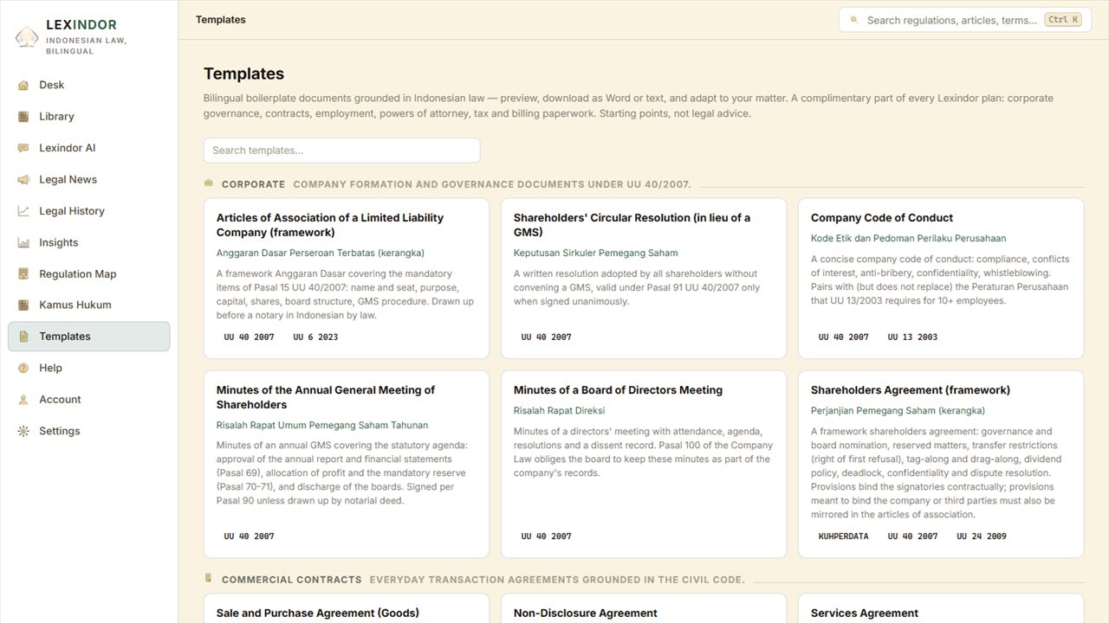
Task: Click the Settings gear icon
Action: click(23, 431)
